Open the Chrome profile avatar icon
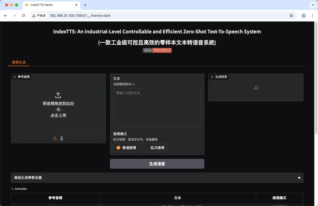The image size is (318, 206). click(304, 16)
